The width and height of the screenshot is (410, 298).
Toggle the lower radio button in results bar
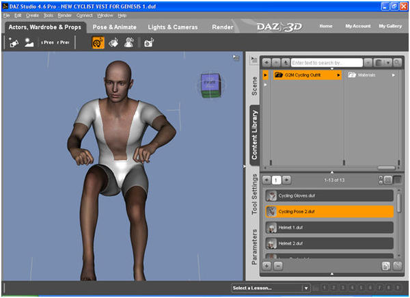click(x=381, y=182)
